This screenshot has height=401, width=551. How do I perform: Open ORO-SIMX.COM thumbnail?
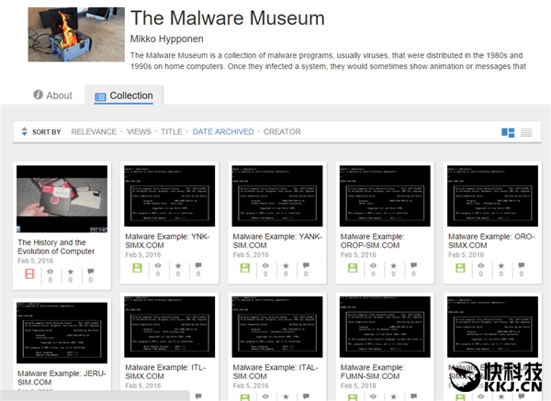click(x=492, y=196)
